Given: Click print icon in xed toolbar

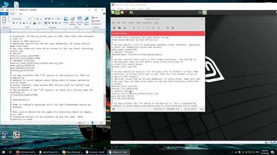Looking at the screenshot, I should click(x=119, y=28).
